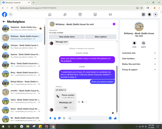The height and width of the screenshot is (129, 162).
Task: Click the Call button
Action: coord(65,107)
